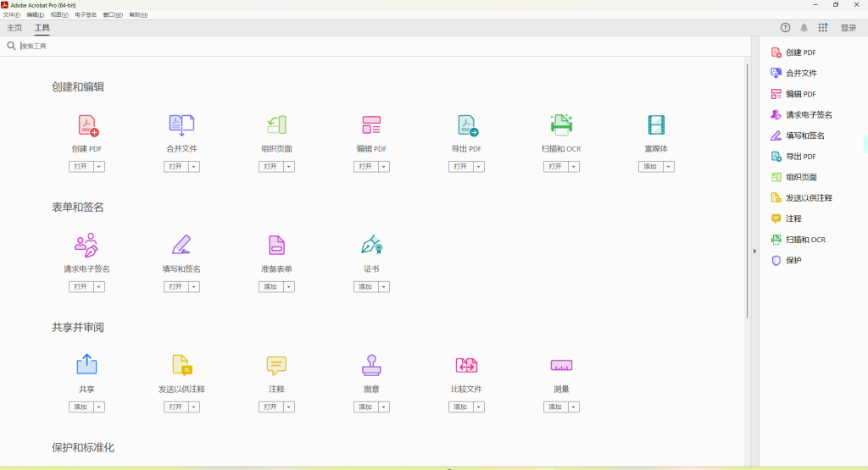The height and width of the screenshot is (470, 868).
Task: Click the 扫描和 OCR icon
Action: coord(561,125)
